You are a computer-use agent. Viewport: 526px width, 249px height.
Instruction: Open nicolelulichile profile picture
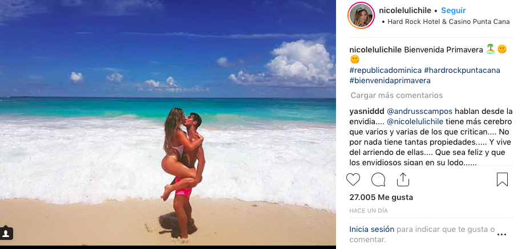click(361, 15)
